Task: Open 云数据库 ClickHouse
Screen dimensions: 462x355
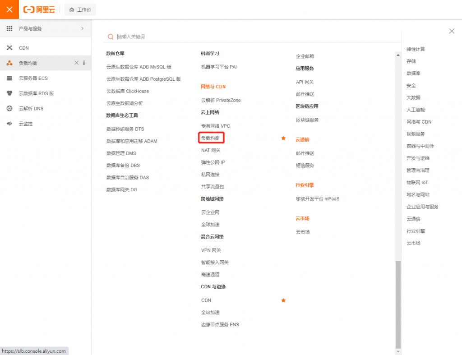Action: [x=128, y=91]
